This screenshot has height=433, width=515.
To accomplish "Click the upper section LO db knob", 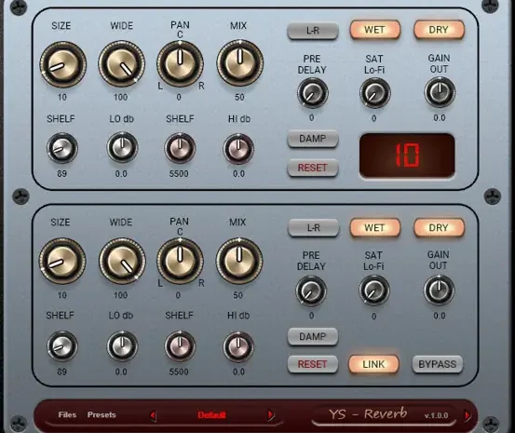I will pos(122,147).
